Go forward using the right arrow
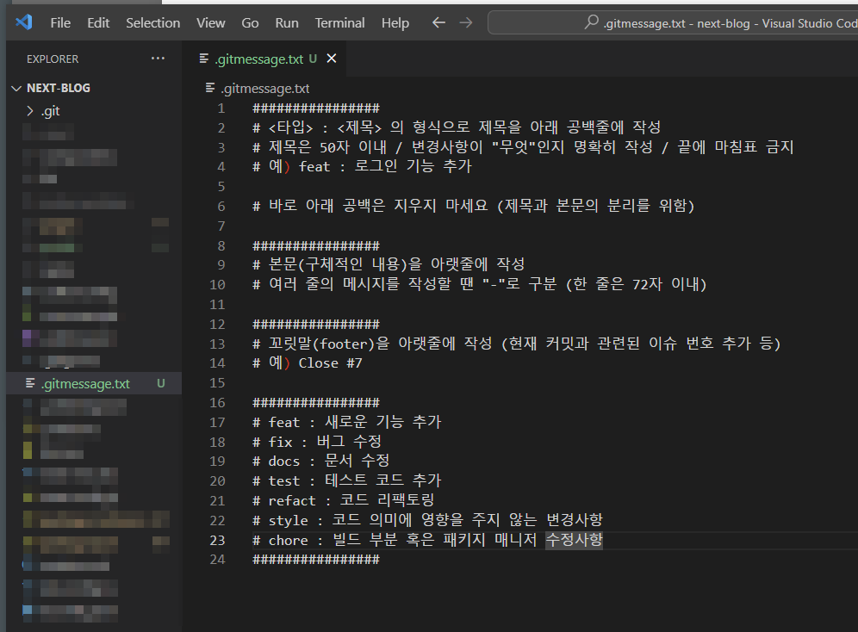Screen dimensions: 858x632 pyautogui.click(x=466, y=22)
